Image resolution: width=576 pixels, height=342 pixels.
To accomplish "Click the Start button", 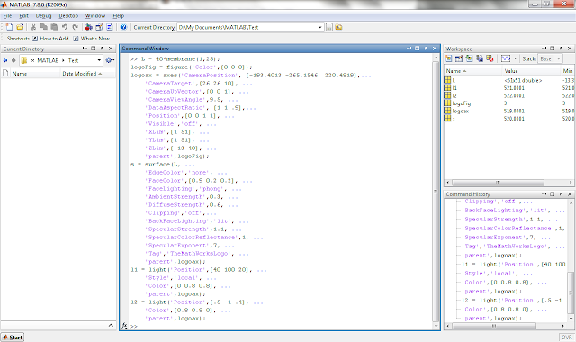I will click(x=13, y=337).
